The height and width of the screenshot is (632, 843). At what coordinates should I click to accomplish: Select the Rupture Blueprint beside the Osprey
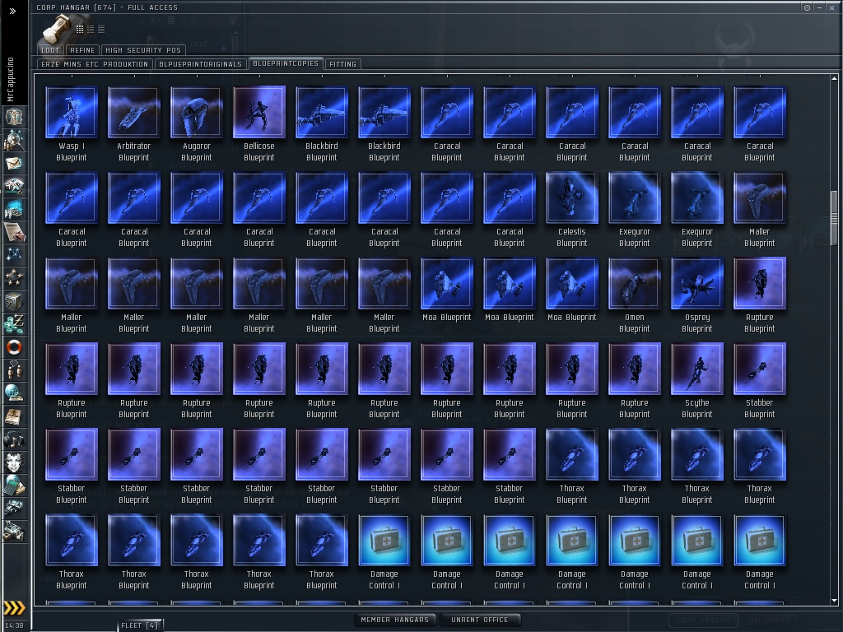[x=760, y=295]
